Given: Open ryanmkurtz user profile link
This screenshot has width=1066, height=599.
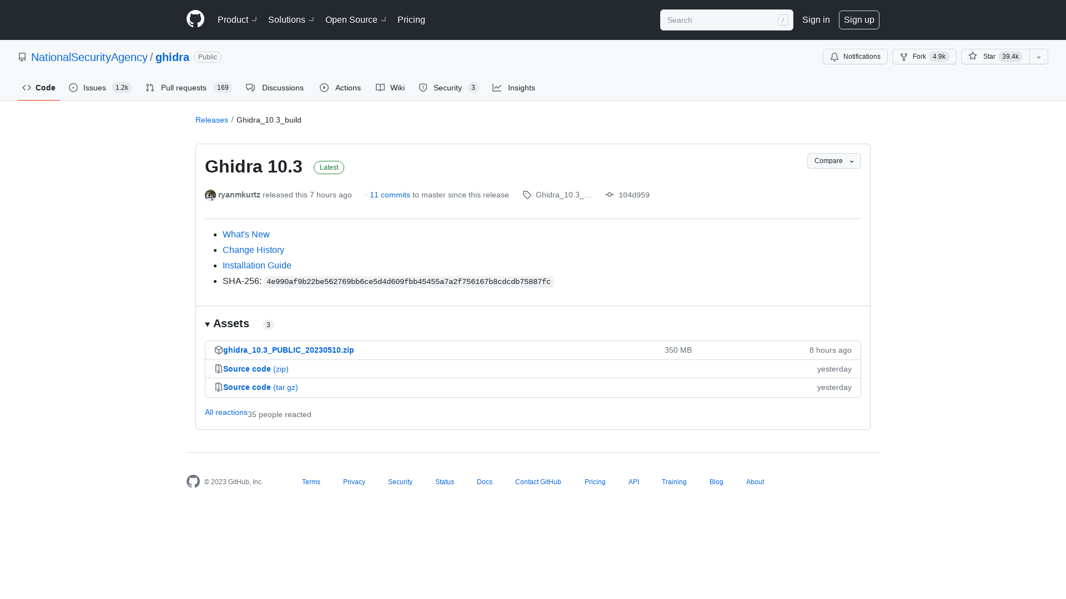Looking at the screenshot, I should tap(239, 195).
